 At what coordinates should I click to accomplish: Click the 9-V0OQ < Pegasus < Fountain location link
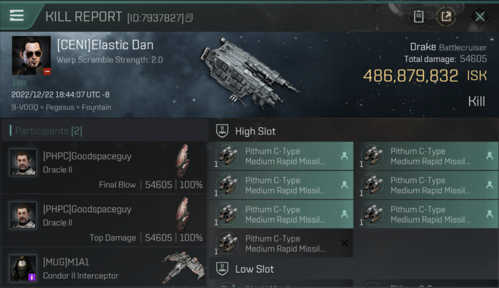(61, 107)
